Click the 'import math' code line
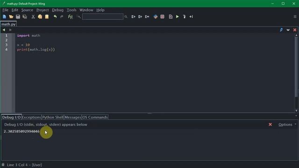 [x=28, y=35]
